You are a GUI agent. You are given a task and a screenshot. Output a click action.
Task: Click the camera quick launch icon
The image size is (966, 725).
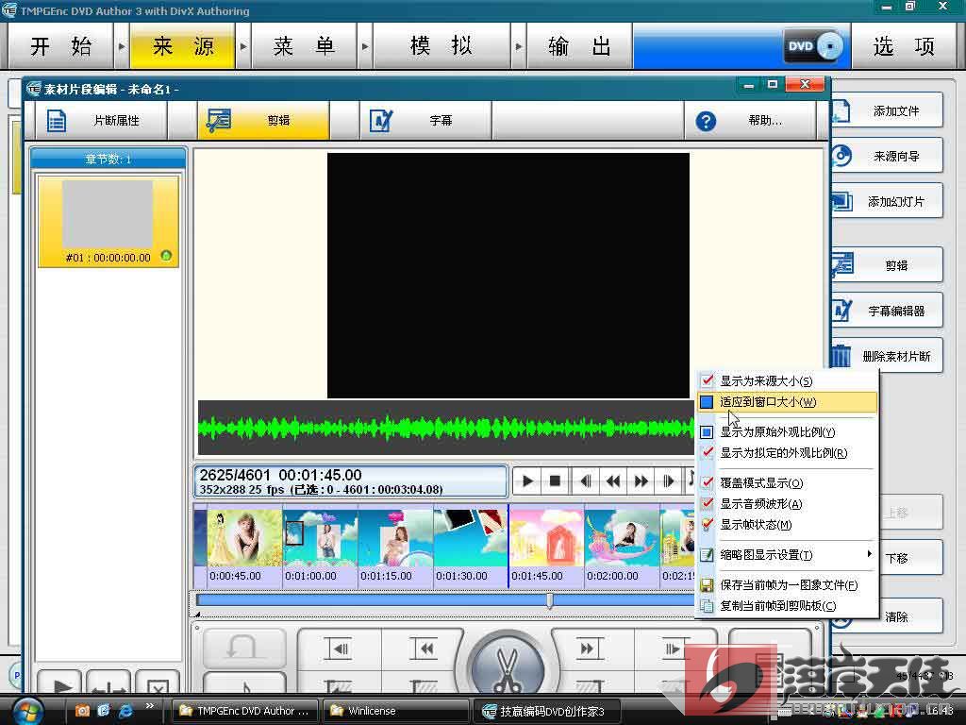click(x=82, y=711)
